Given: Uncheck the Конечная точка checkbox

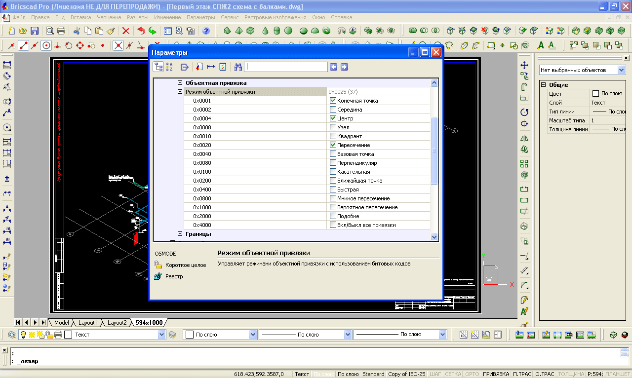Looking at the screenshot, I should (333, 101).
